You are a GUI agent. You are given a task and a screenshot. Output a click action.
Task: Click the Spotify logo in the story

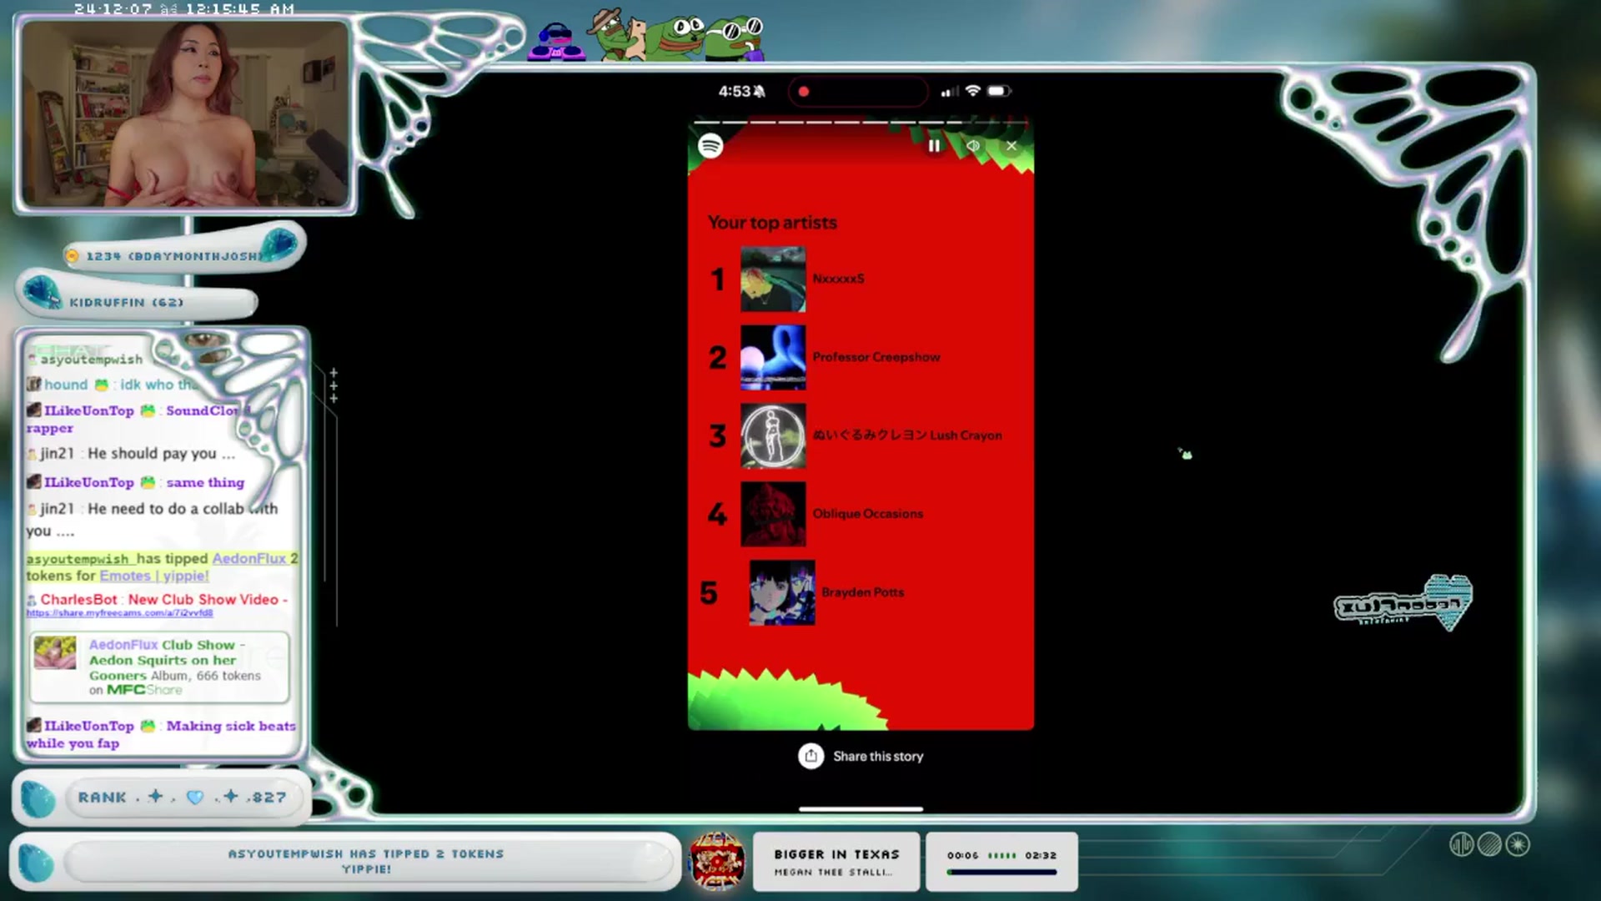[710, 146]
